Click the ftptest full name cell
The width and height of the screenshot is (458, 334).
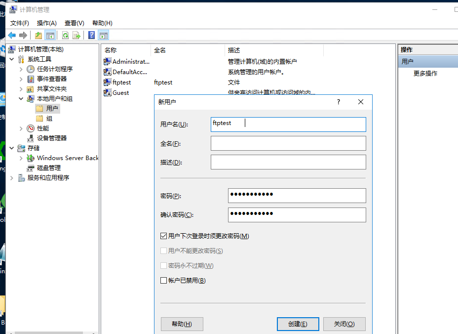(x=163, y=83)
